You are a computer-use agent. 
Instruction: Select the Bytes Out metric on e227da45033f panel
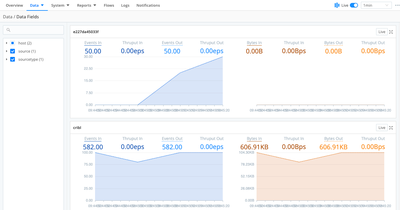point(333,43)
